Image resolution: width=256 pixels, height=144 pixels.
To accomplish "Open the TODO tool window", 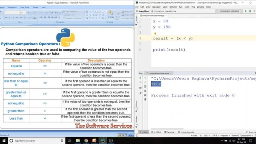I will pos(156,132).
